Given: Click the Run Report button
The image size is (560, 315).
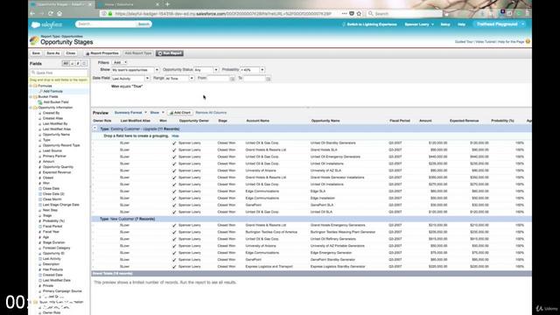Looking at the screenshot, I should 170,53.
